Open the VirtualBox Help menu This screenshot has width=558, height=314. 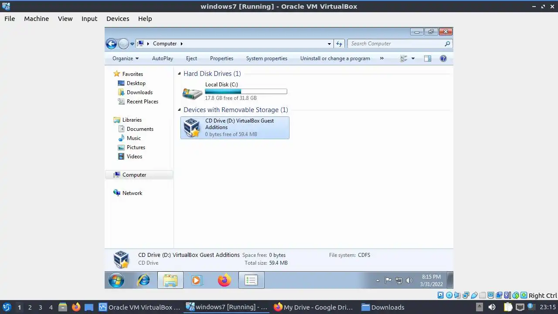pyautogui.click(x=145, y=19)
